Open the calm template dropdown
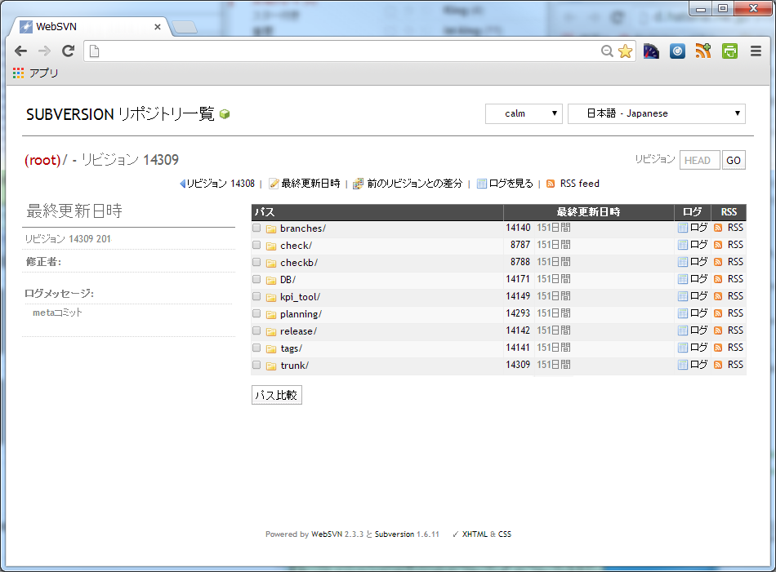 click(x=524, y=113)
